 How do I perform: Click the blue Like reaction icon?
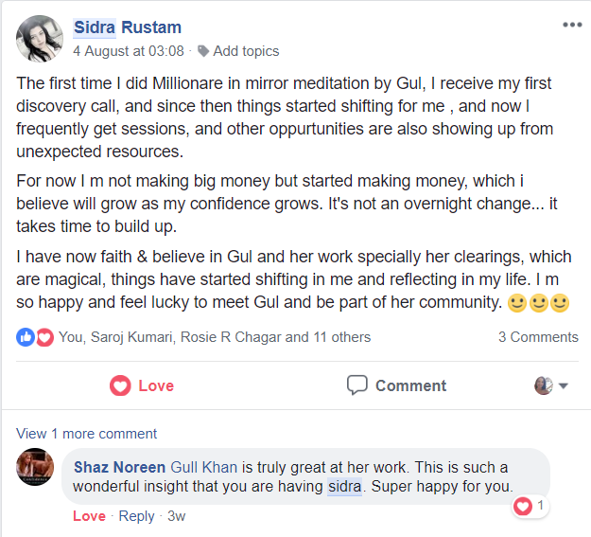26,337
